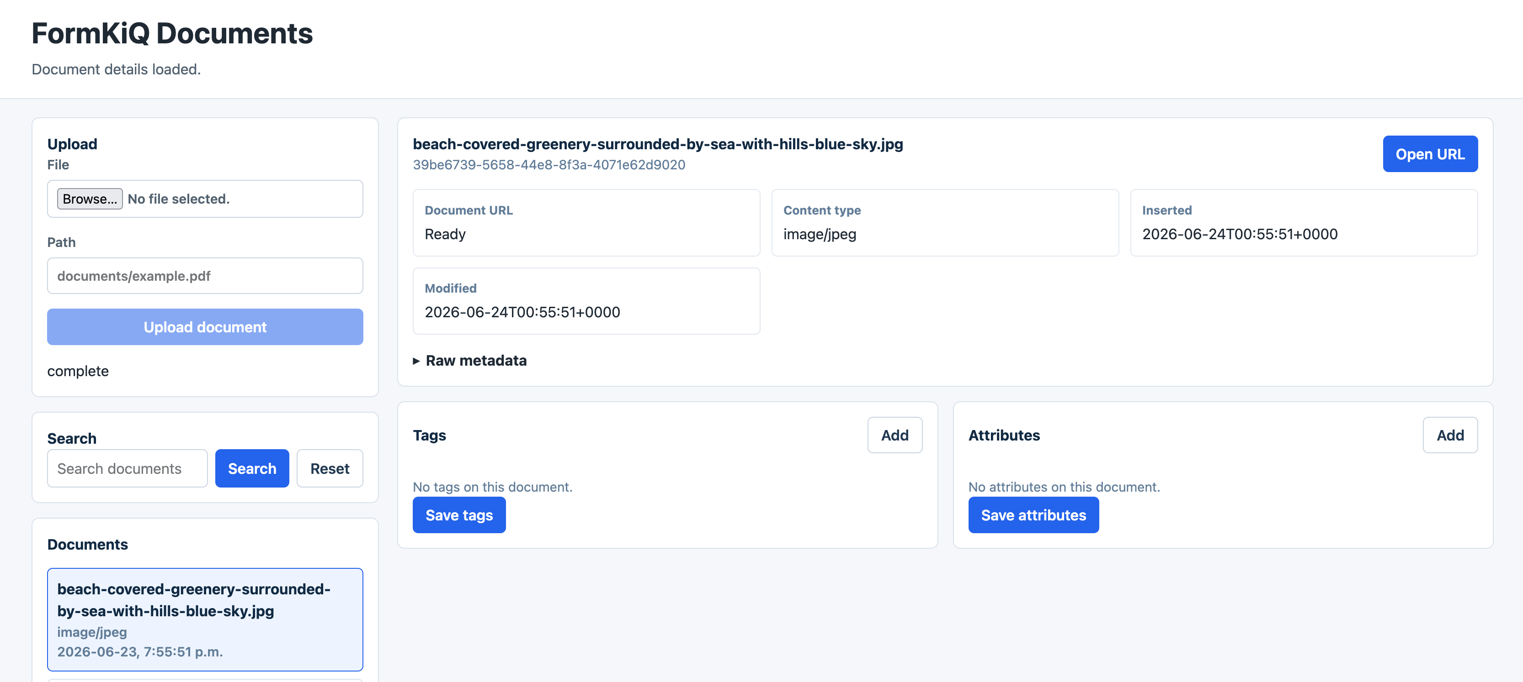This screenshot has width=1523, height=682.
Task: Click the Modified timestamp value
Action: click(522, 312)
